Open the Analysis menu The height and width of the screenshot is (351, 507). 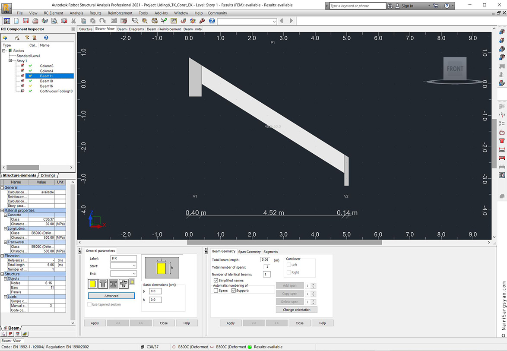pos(76,13)
